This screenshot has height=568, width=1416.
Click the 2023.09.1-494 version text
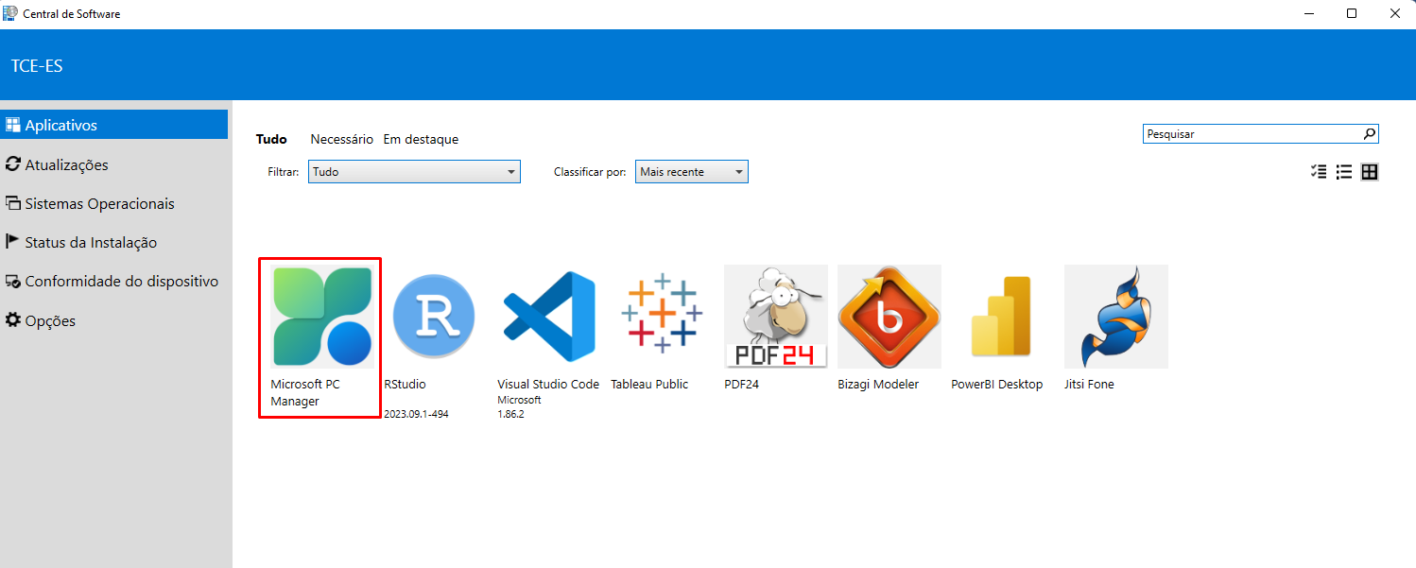[x=416, y=414]
